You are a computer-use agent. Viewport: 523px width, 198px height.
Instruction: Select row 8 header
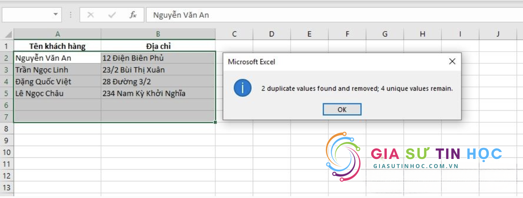coord(7,129)
